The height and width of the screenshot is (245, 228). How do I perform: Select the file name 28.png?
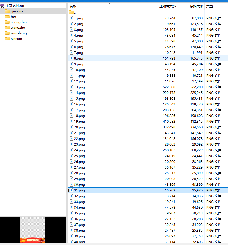coord(80,173)
